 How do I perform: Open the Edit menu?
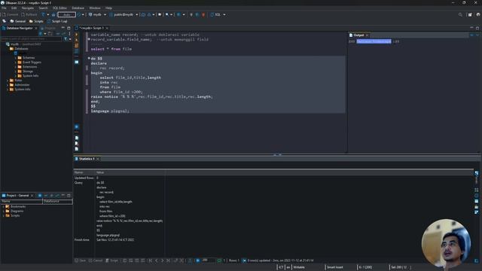click(x=14, y=8)
